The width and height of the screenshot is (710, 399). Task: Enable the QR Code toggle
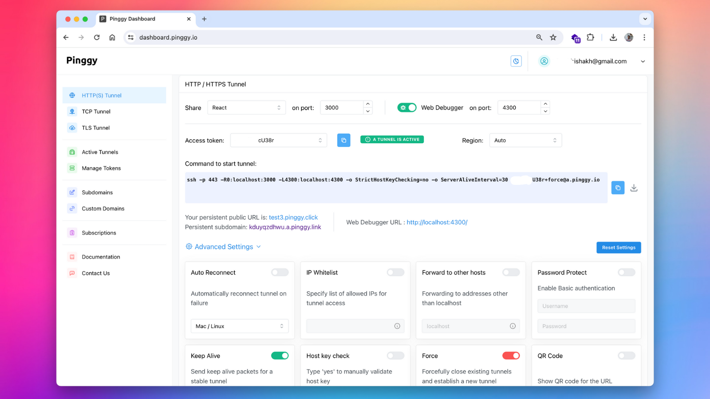(627, 356)
